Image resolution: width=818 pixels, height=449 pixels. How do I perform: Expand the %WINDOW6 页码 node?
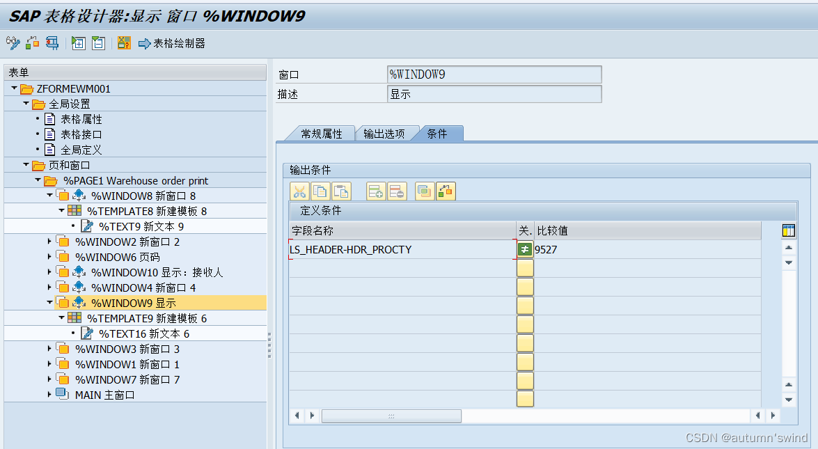click(x=50, y=257)
